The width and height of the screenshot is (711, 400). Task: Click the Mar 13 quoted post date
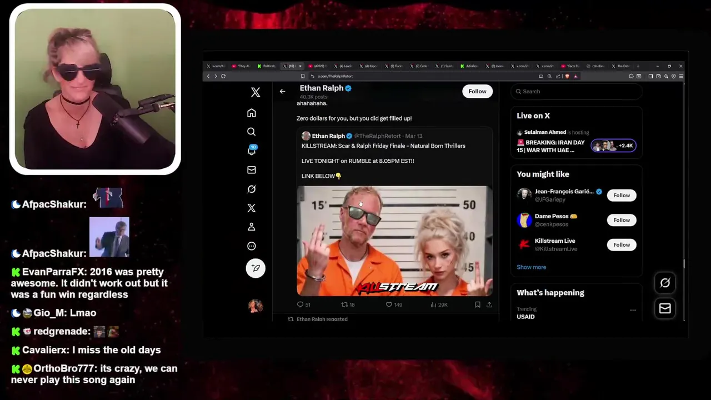tap(414, 136)
